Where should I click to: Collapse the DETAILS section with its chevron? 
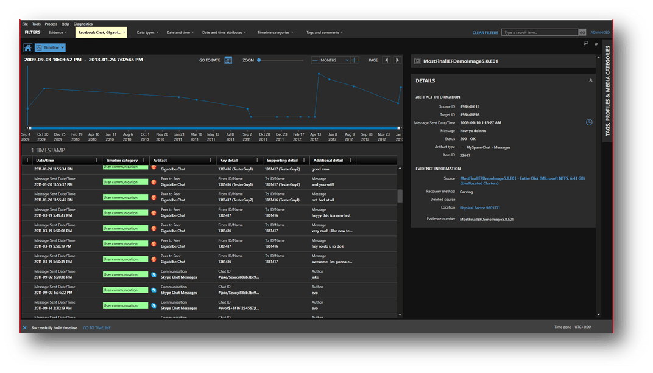point(590,80)
